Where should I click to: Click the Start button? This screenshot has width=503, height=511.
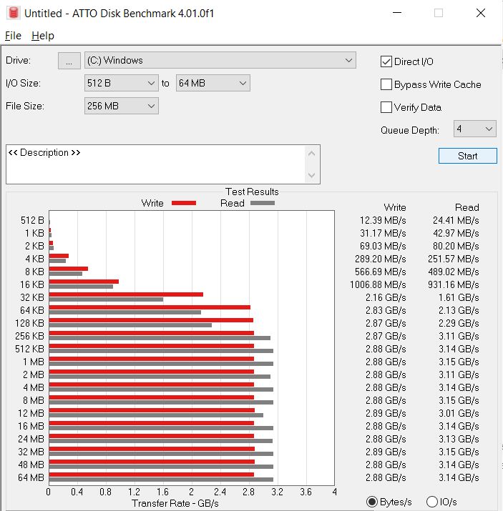[x=468, y=156]
